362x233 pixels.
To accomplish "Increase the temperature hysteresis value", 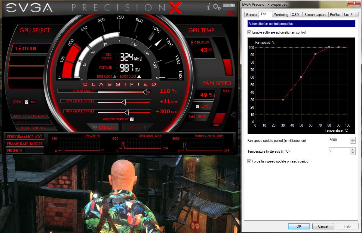I will click(353, 149).
